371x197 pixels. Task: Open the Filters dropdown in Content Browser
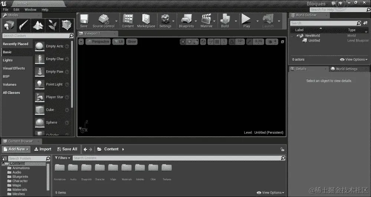coord(62,158)
